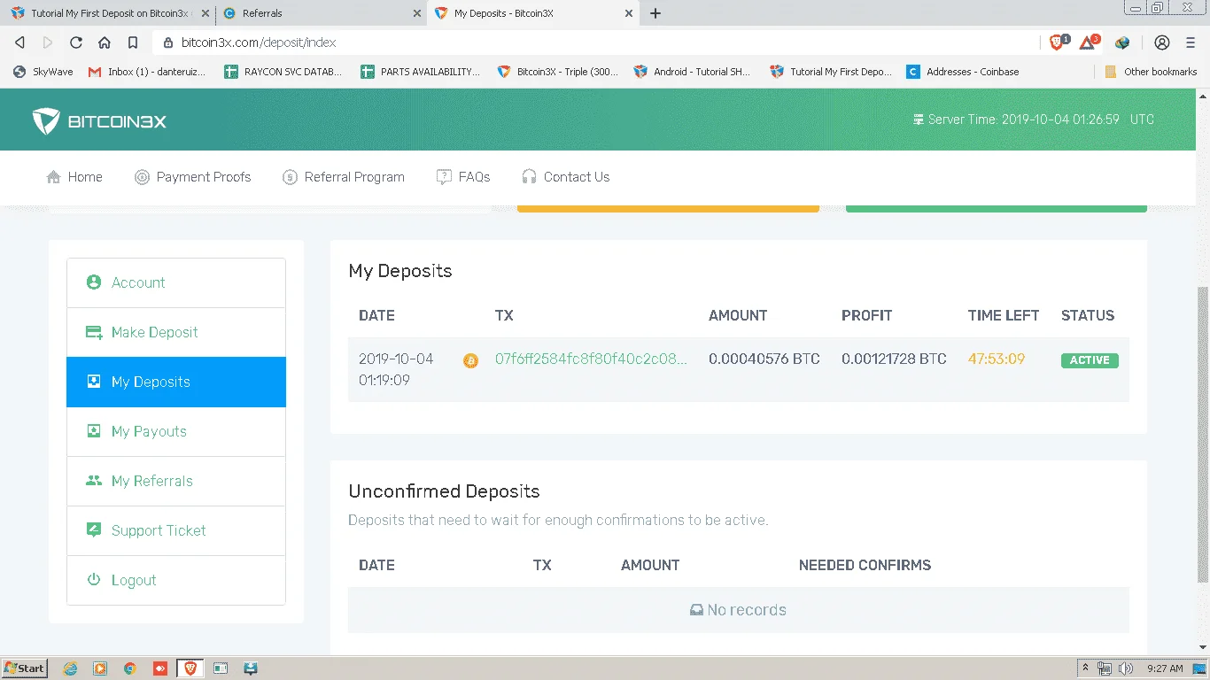This screenshot has height=680, width=1210.
Task: Click the No records row text
Action: click(739, 610)
